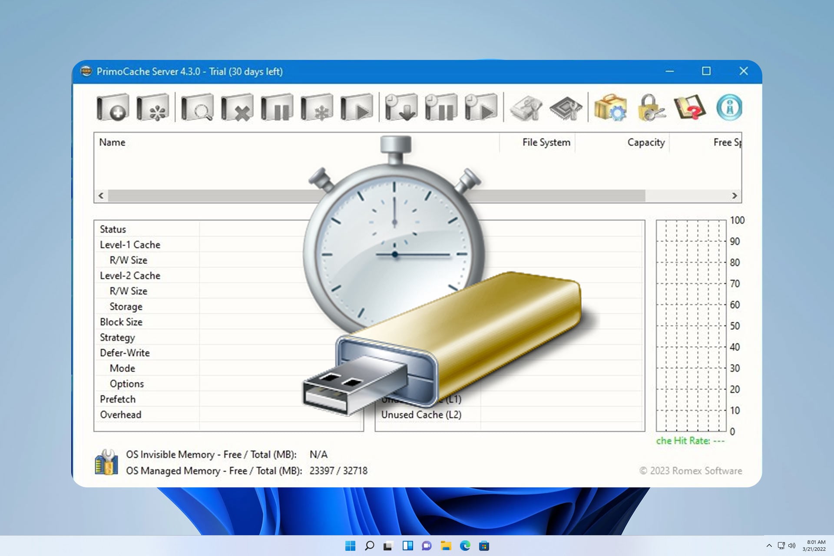
Task: Click the File System column header
Action: (x=546, y=142)
